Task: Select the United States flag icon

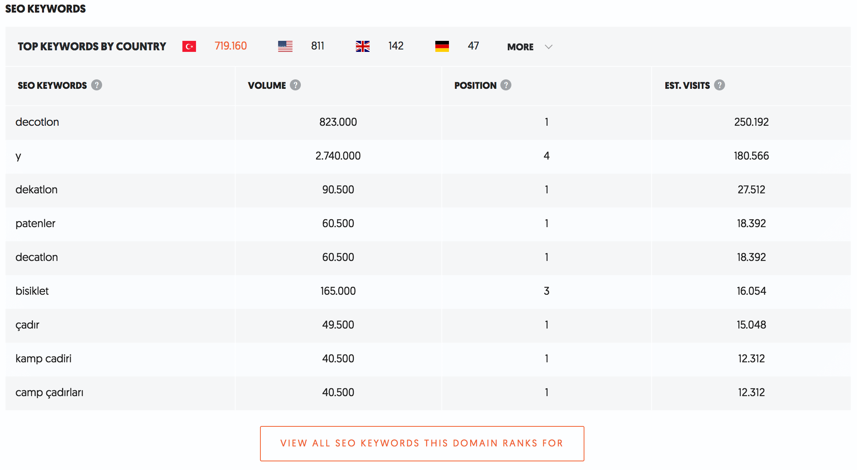Action: click(285, 46)
